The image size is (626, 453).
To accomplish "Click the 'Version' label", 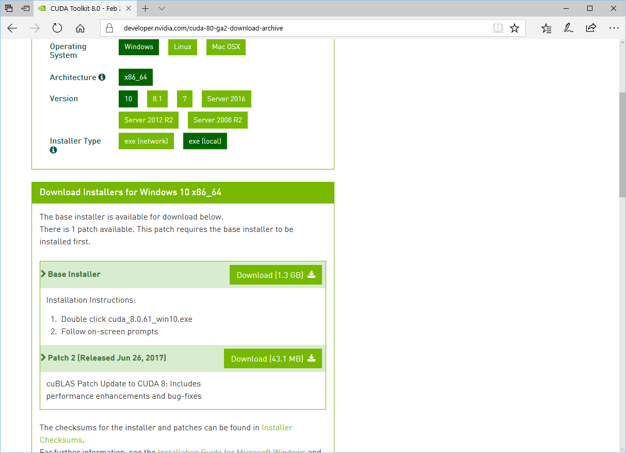I will point(64,99).
